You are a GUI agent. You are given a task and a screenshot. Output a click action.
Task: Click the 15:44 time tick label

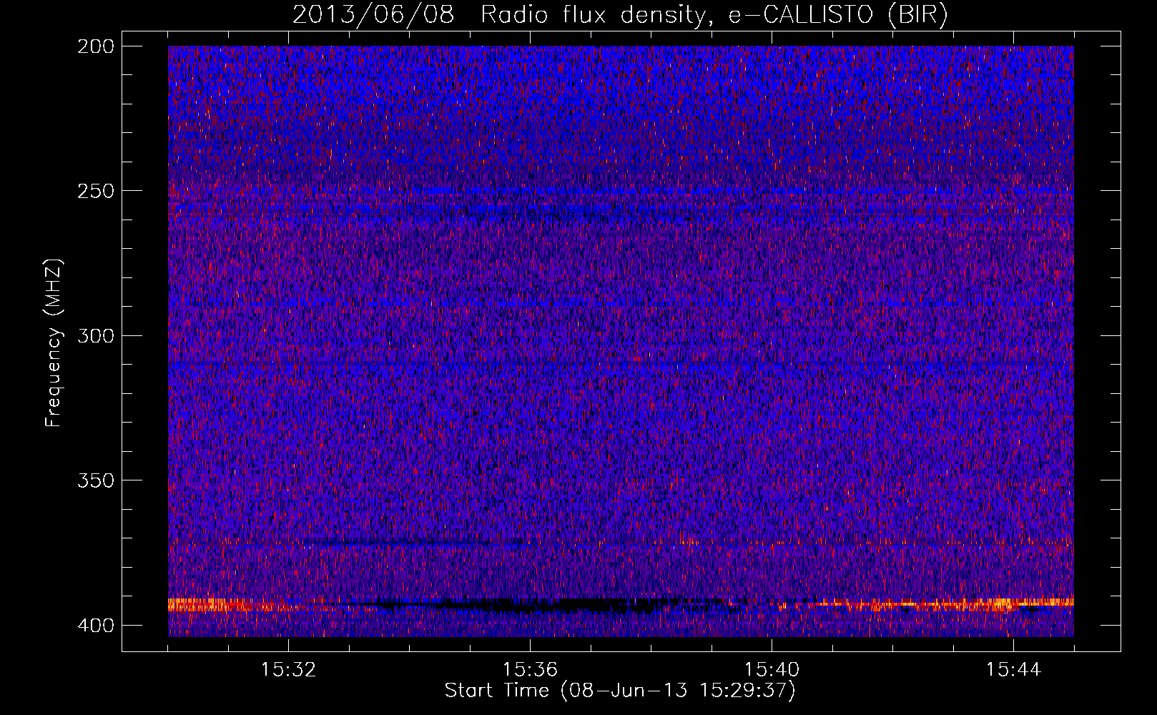click(x=1013, y=670)
